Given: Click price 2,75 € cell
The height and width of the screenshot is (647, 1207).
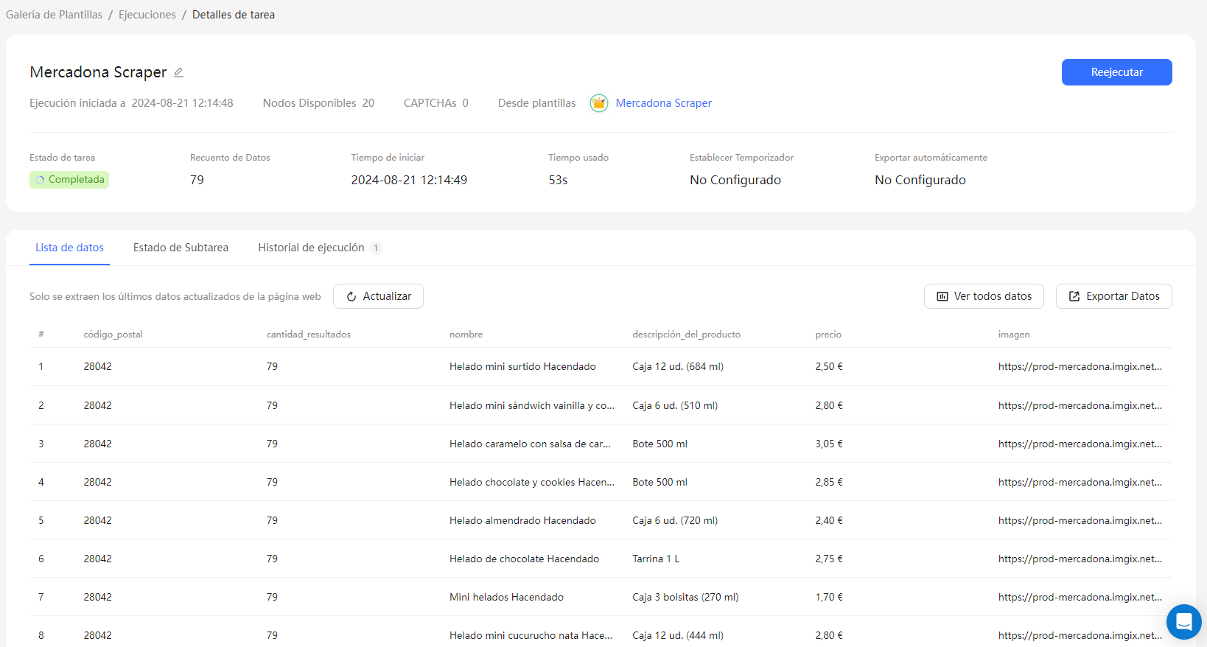Looking at the screenshot, I should 829,559.
